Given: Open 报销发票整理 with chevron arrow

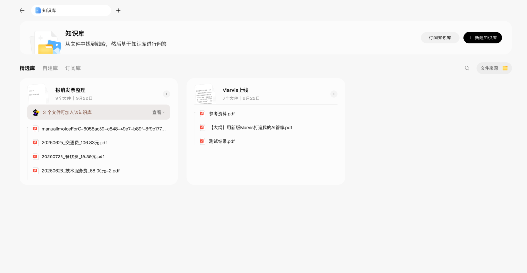Looking at the screenshot, I should (167, 94).
